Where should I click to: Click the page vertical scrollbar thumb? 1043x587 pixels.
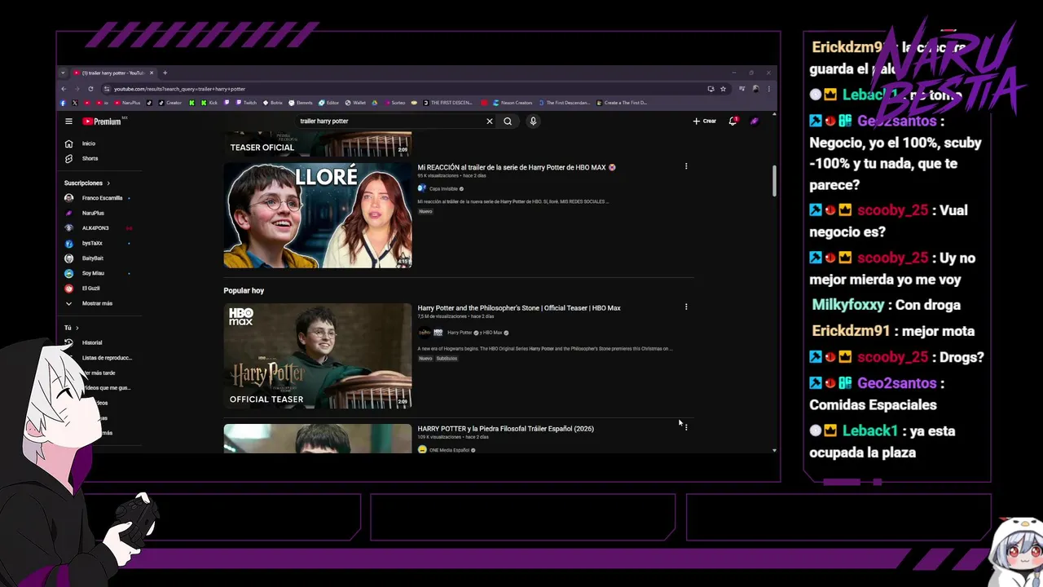pyautogui.click(x=774, y=180)
